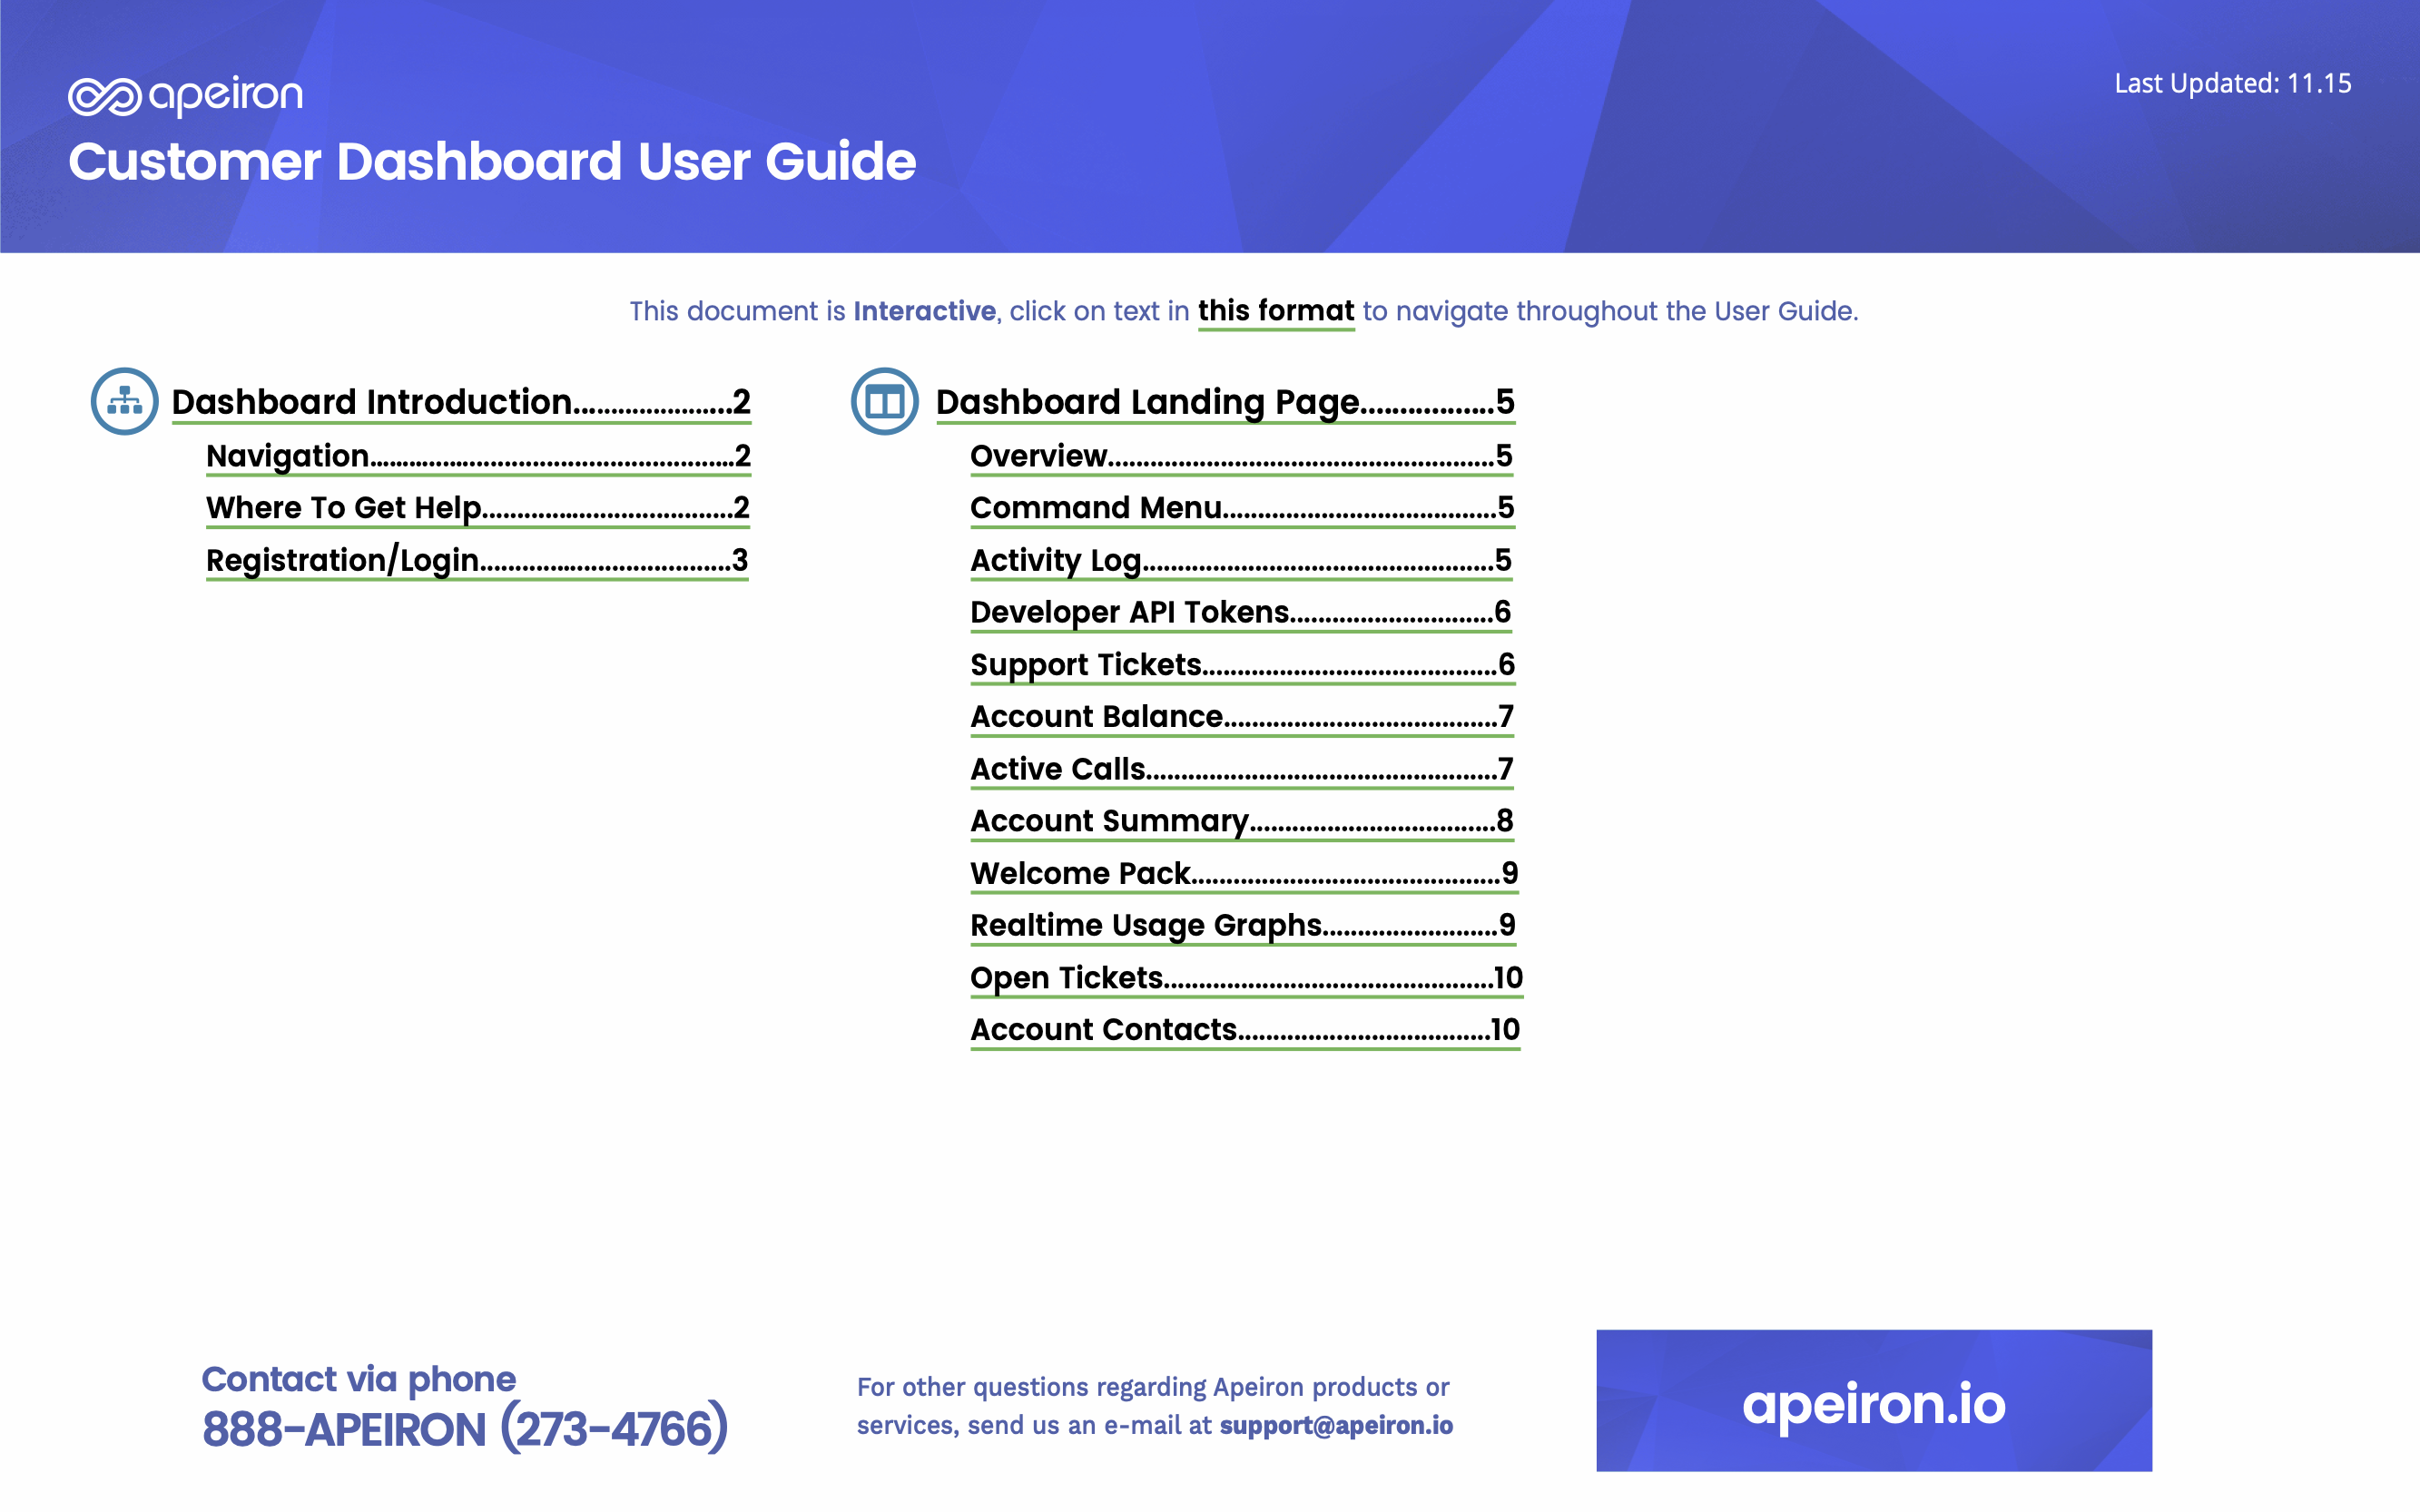Click the apeiron.io website banner
The width and height of the screenshot is (2420, 1512).
coord(1873,1400)
